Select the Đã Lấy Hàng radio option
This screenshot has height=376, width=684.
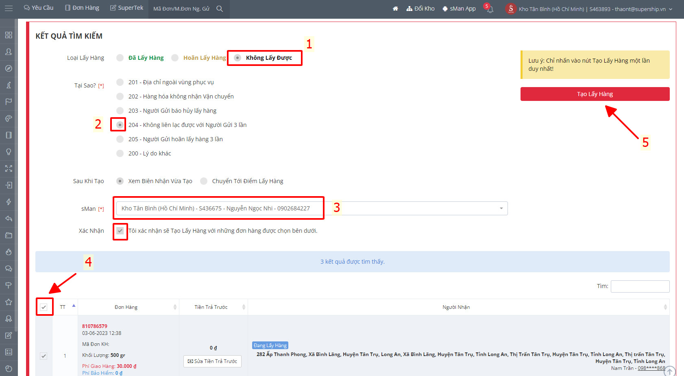[120, 58]
